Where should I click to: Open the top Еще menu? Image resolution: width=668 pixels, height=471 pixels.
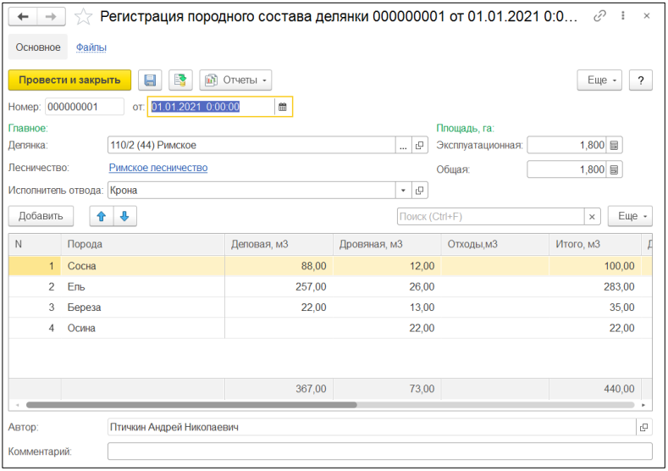pos(599,80)
